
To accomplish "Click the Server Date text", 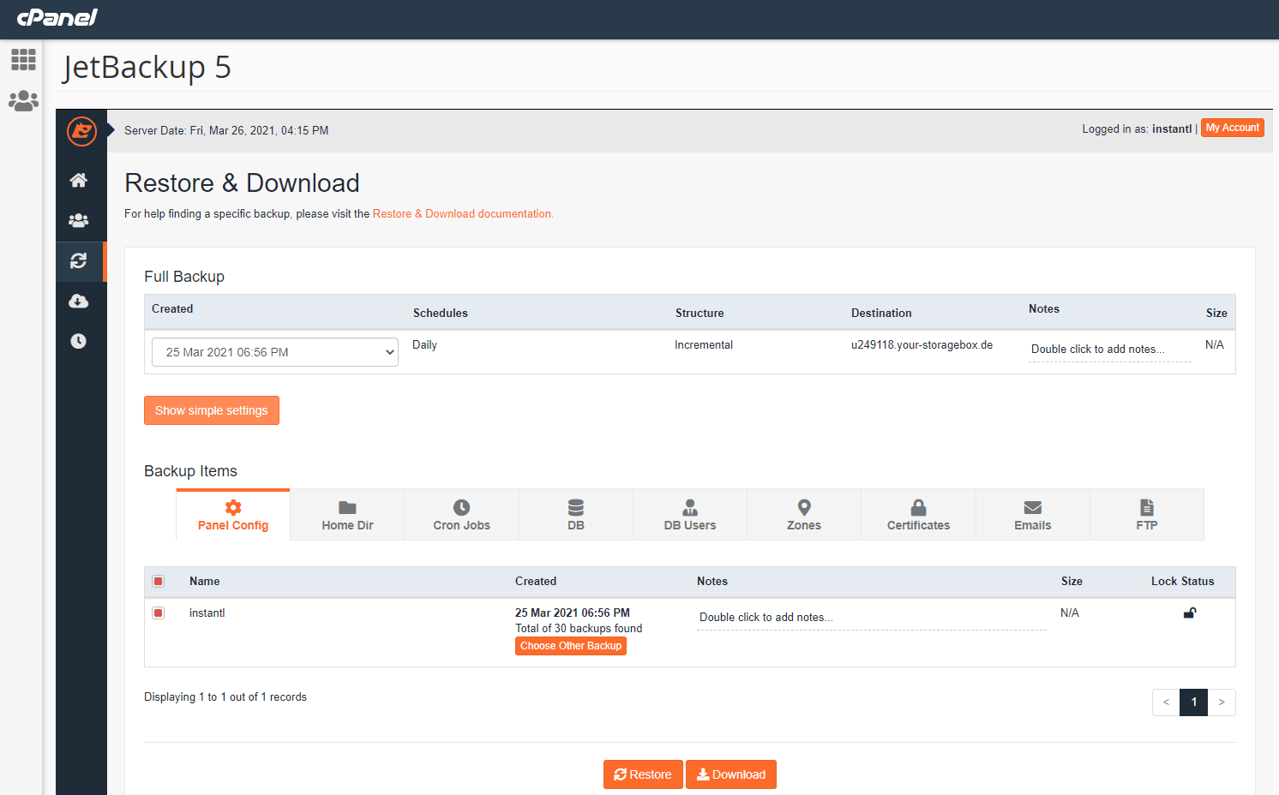I will pos(226,131).
